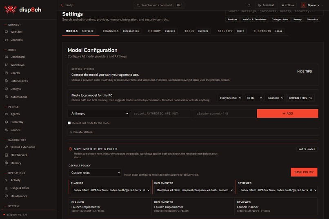Click the Integrations filter chip
Image resolution: width=329 pixels, height=219 pixels.
pos(280,19)
